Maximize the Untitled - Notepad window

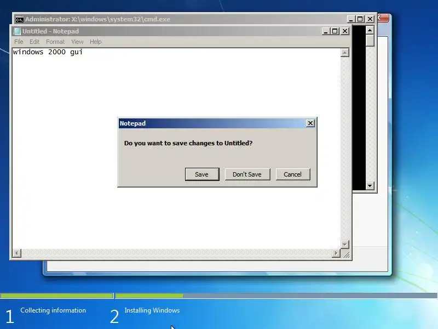coord(335,31)
